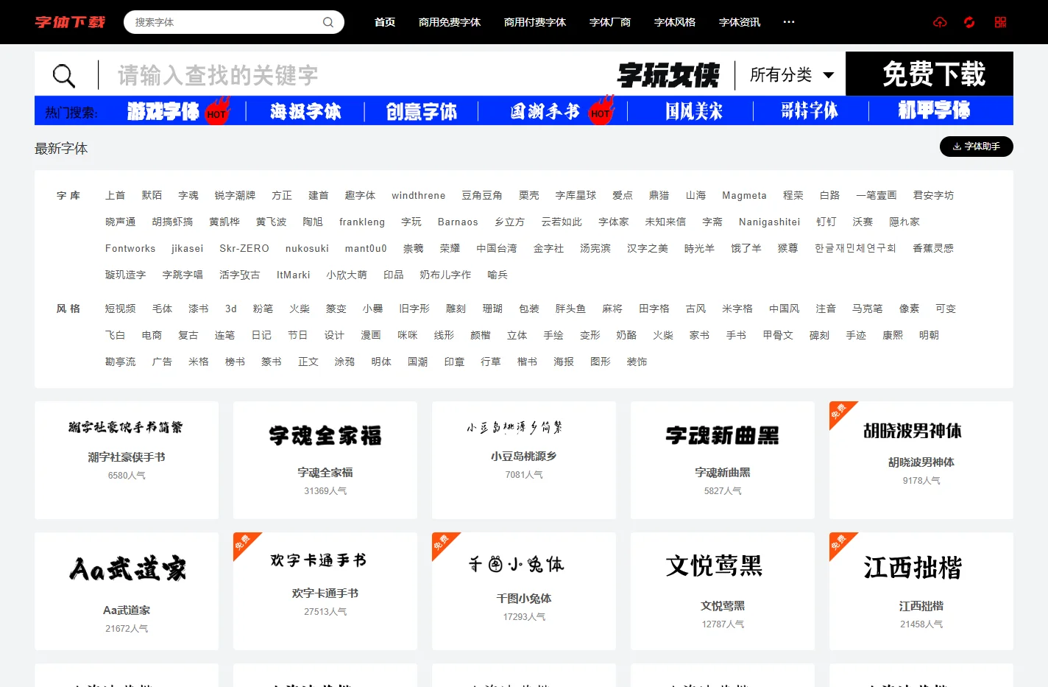
Task: Go to 首页 in the navigation bar
Action: (x=385, y=22)
